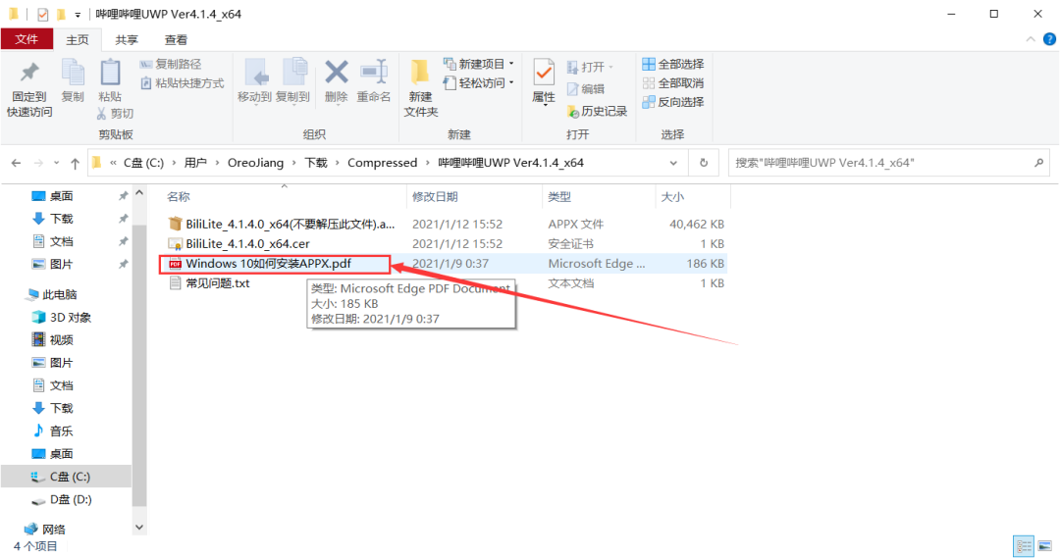The height and width of the screenshot is (558, 1060).
Task: Click navigation pane scrollbar up arrow
Action: (139, 193)
